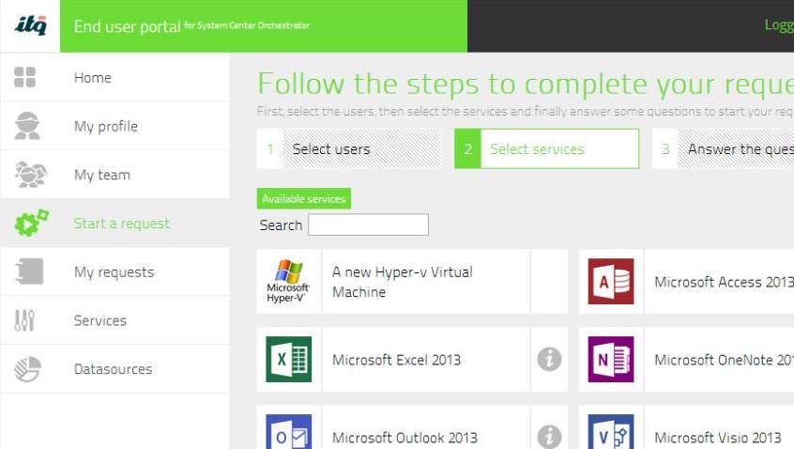Screen dimensions: 794x449
Task: Click the My team group icon
Action: (30, 175)
